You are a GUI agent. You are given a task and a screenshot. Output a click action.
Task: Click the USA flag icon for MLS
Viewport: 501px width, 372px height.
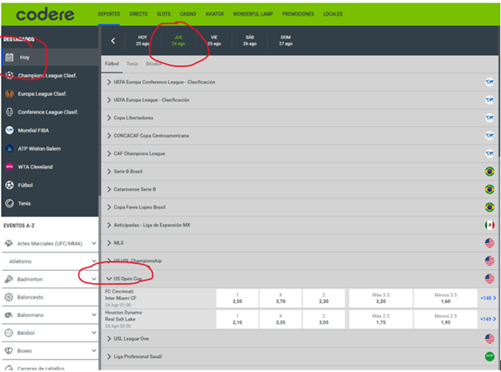490,243
